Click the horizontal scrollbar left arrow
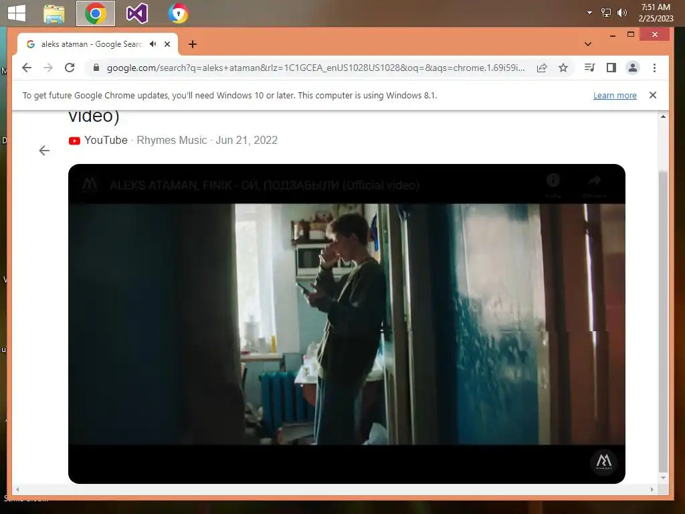Image resolution: width=685 pixels, height=514 pixels. tap(17, 489)
